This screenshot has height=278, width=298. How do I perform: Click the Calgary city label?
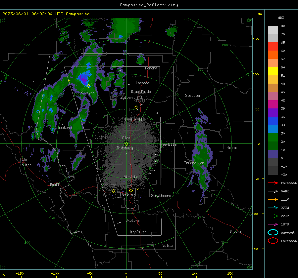(x=129, y=194)
